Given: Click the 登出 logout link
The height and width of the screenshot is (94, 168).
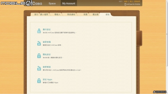Looking at the screenshot, I should pyautogui.click(x=131, y=1).
